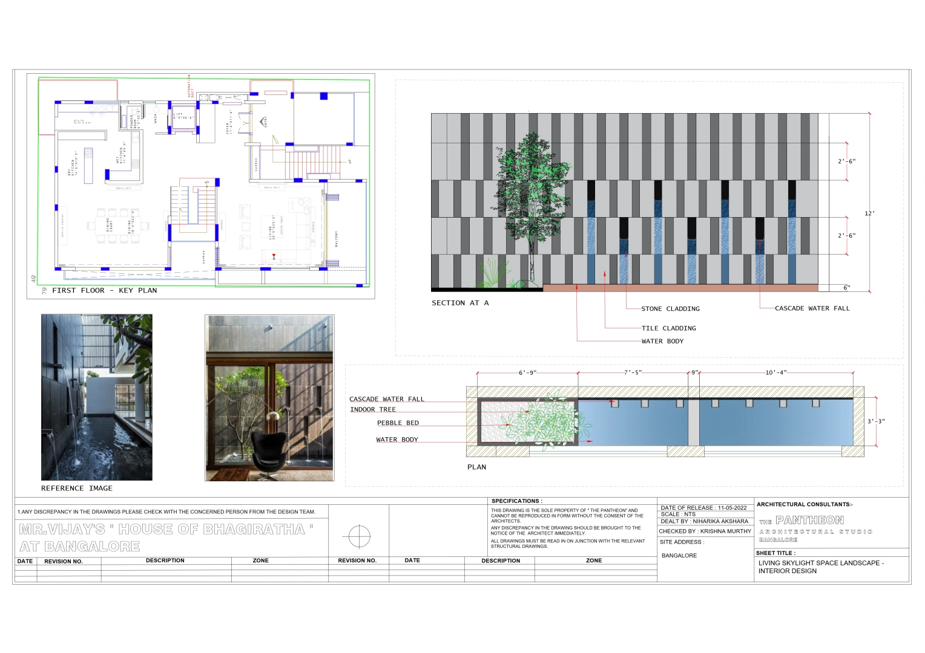This screenshot has height=653, width=925.
Task: Click the MR.VIJAY'S HOUSE OF BHAGIRATHA title
Action: click(166, 538)
